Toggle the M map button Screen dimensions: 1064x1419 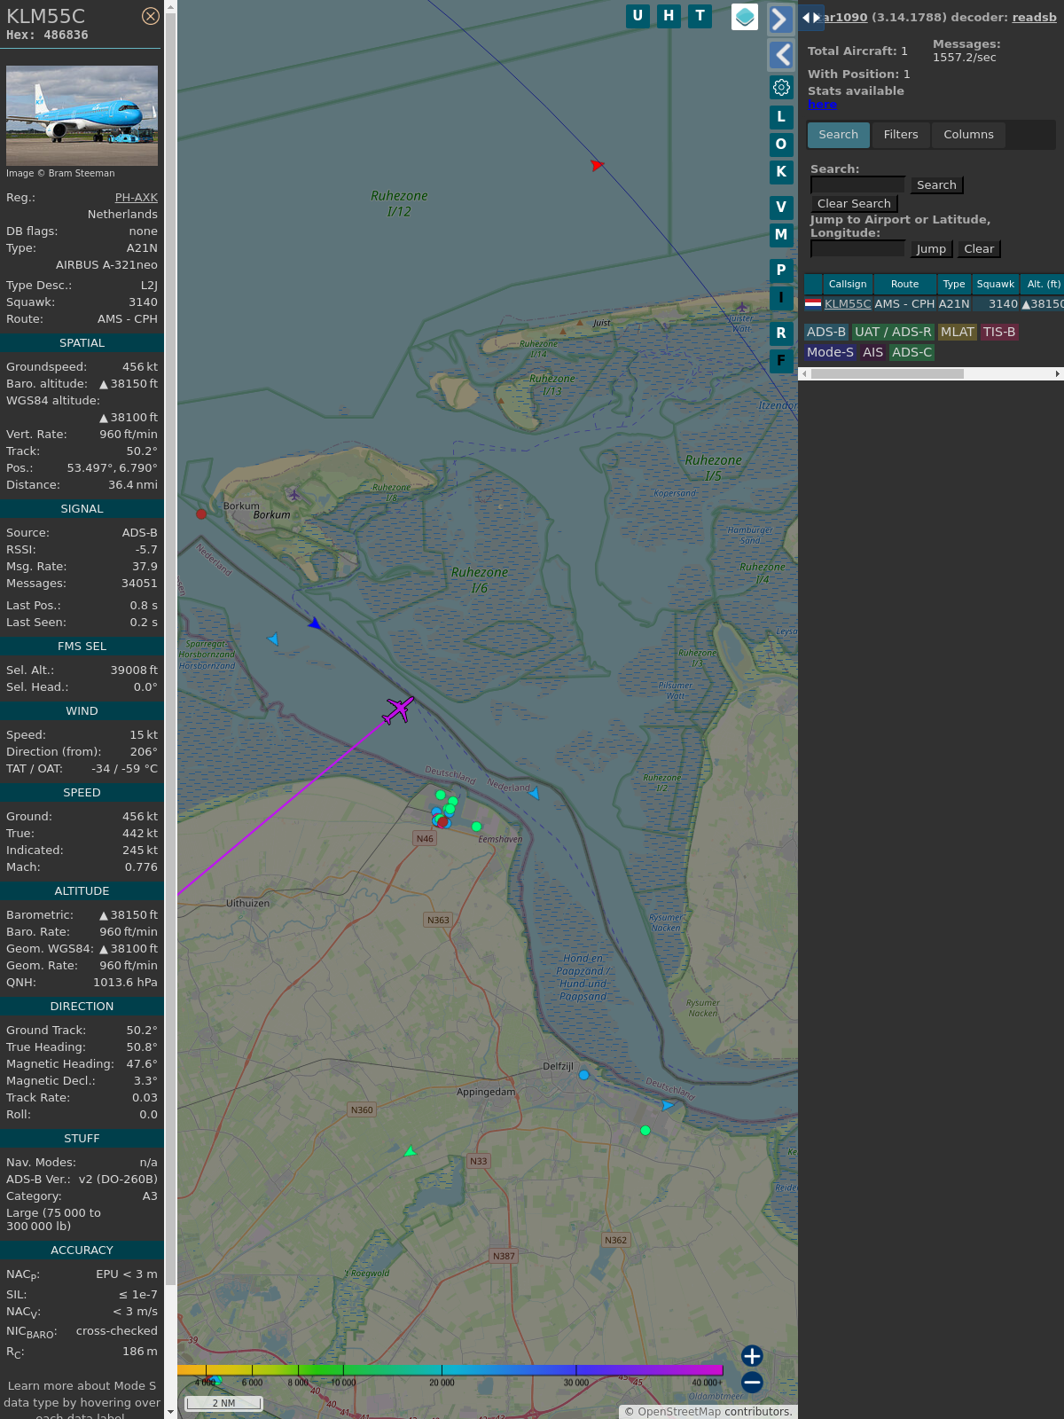point(781,235)
